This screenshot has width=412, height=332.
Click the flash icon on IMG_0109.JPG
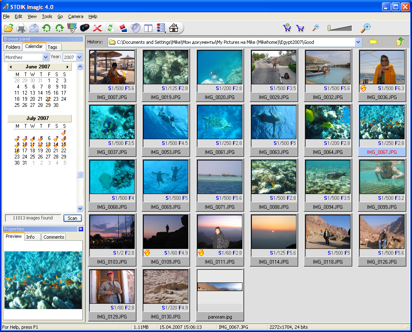(x=147, y=253)
